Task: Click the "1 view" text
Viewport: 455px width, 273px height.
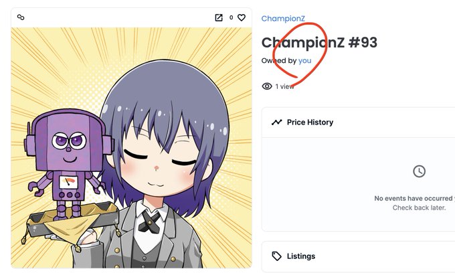Action: (284, 86)
